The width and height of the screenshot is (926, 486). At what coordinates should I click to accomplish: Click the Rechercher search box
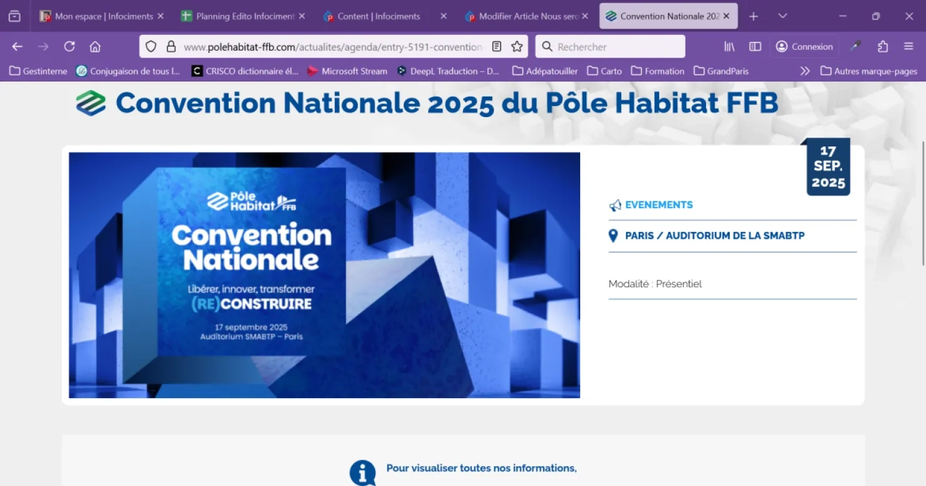click(x=610, y=47)
